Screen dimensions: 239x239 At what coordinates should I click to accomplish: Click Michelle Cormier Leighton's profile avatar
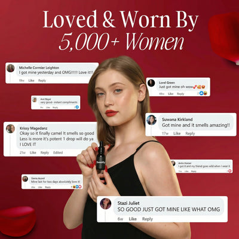pyautogui.click(x=10, y=68)
